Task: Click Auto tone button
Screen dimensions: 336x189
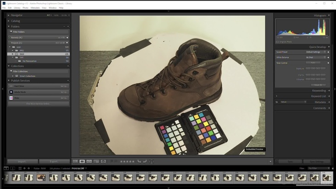Action: pos(313,63)
